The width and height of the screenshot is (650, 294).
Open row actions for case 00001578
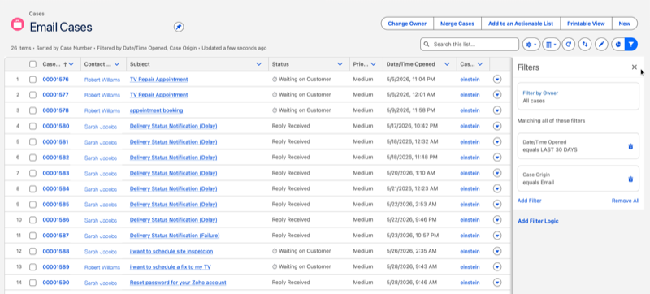coord(497,110)
